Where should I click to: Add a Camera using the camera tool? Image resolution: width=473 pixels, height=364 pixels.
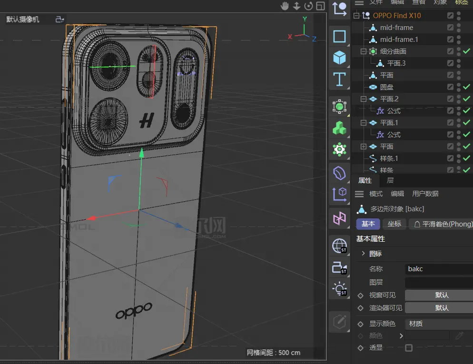pyautogui.click(x=339, y=267)
